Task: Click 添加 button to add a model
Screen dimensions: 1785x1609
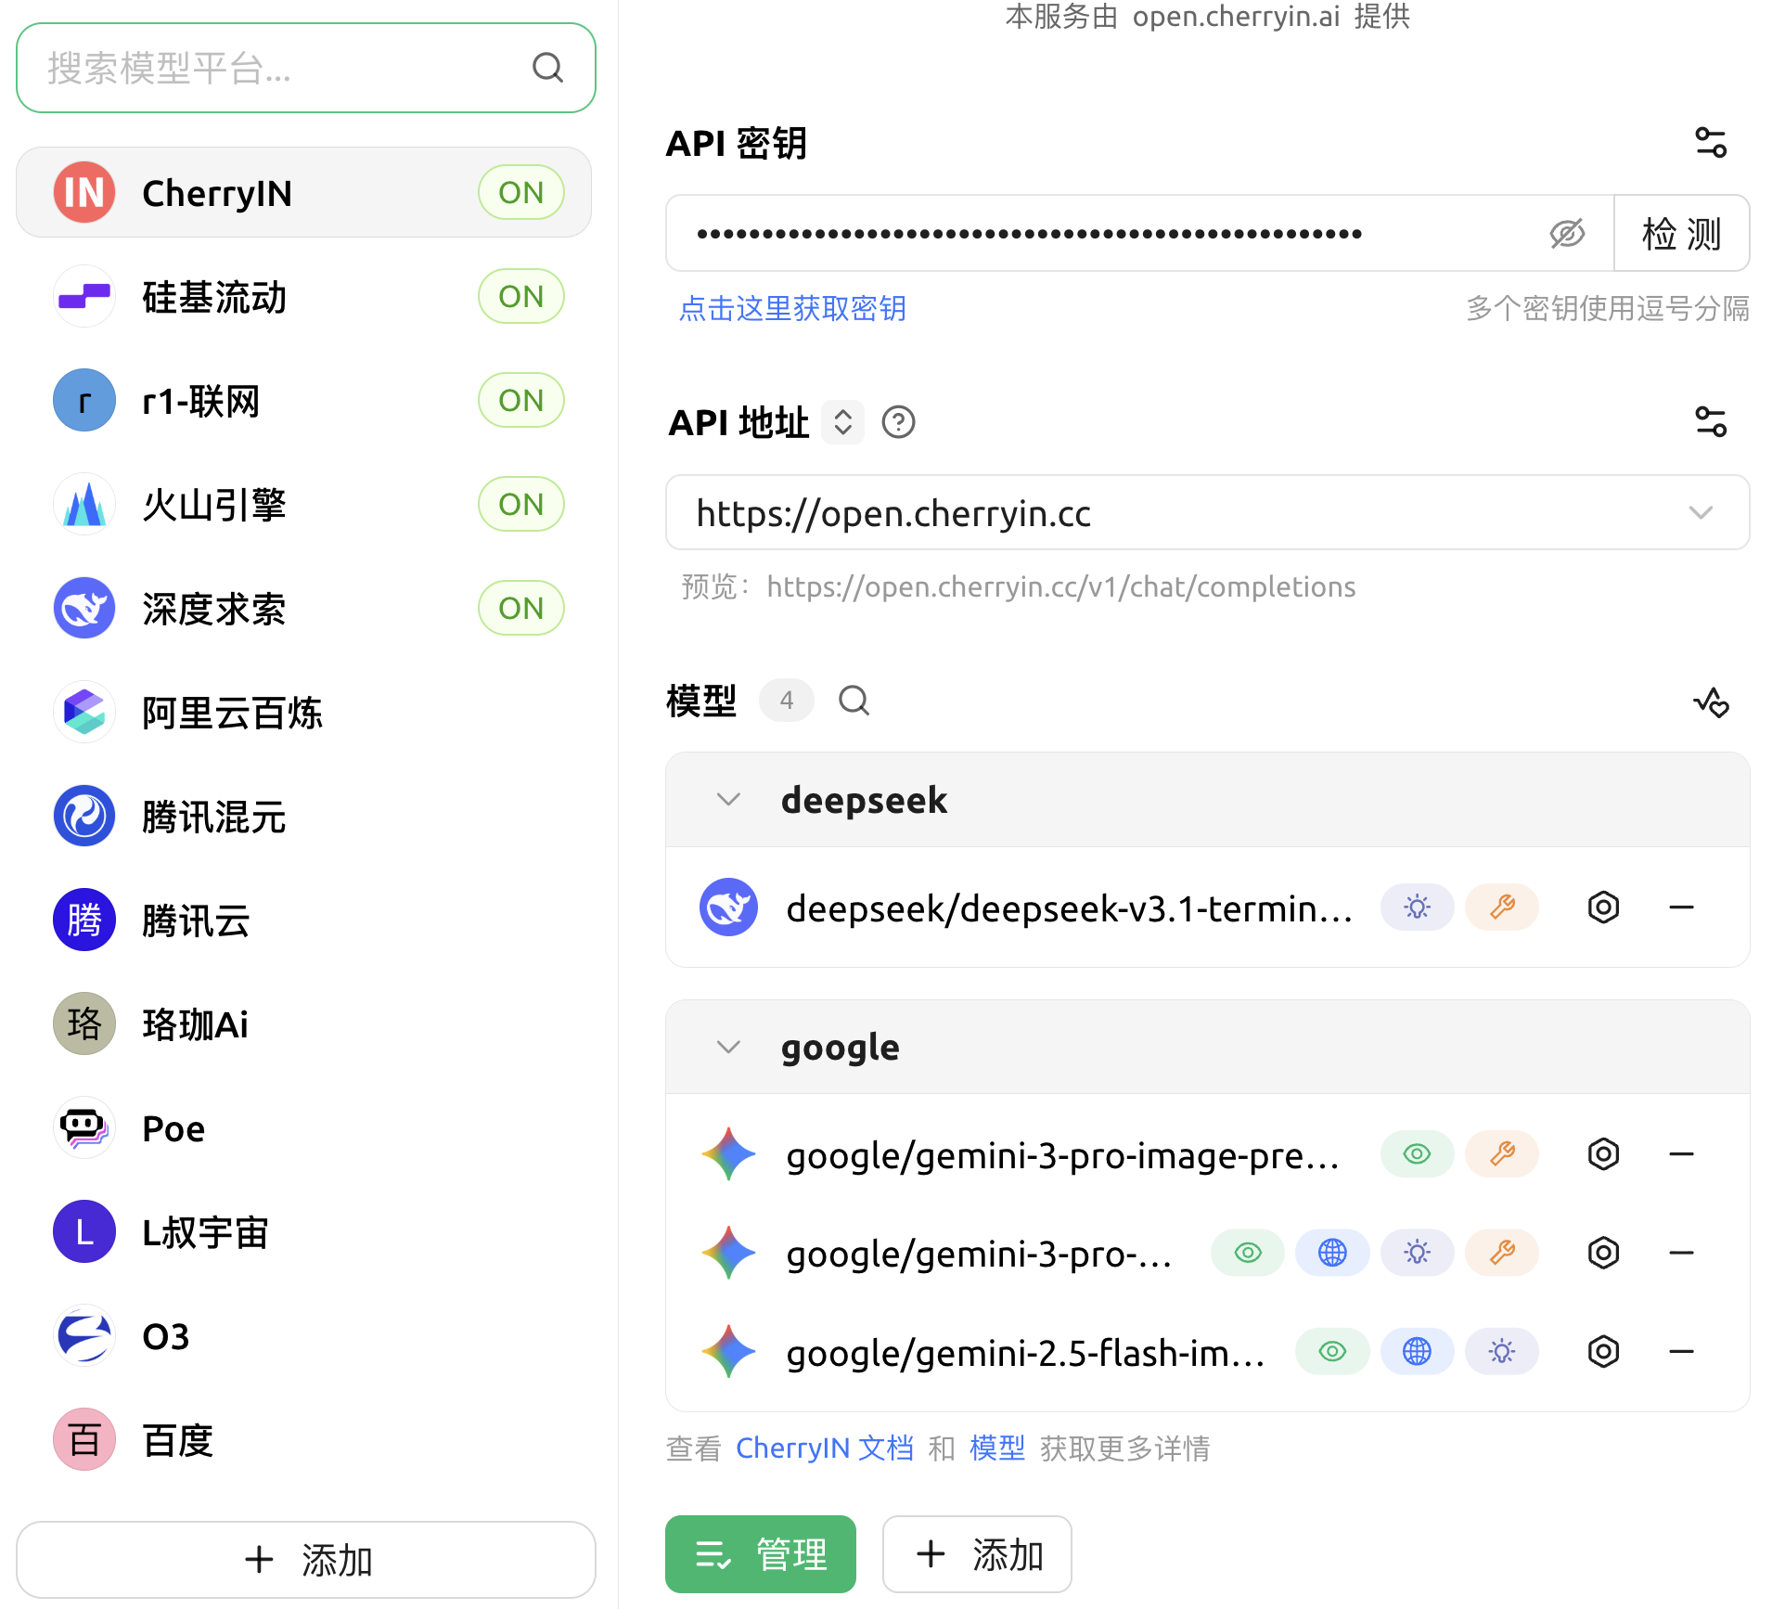Action: 977,1554
